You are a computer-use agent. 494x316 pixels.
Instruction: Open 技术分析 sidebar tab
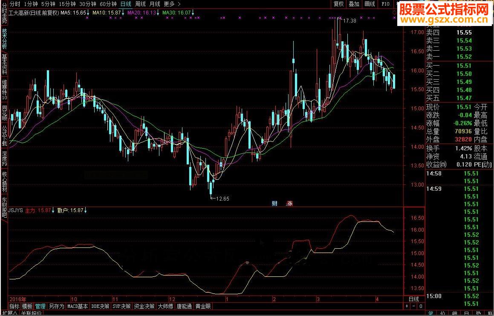coord(4,39)
